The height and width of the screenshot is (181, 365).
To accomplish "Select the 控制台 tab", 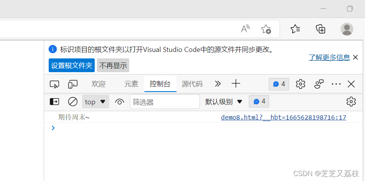I will [160, 84].
